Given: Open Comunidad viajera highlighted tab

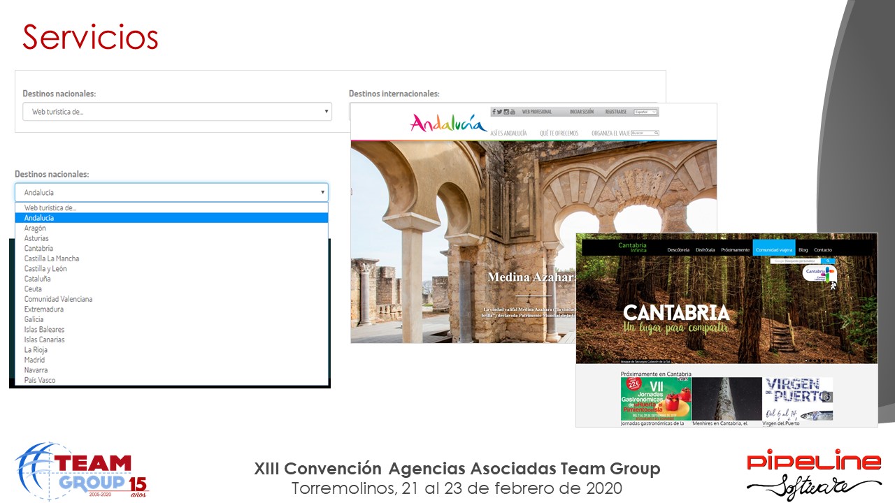Looking at the screenshot, I should (774, 248).
